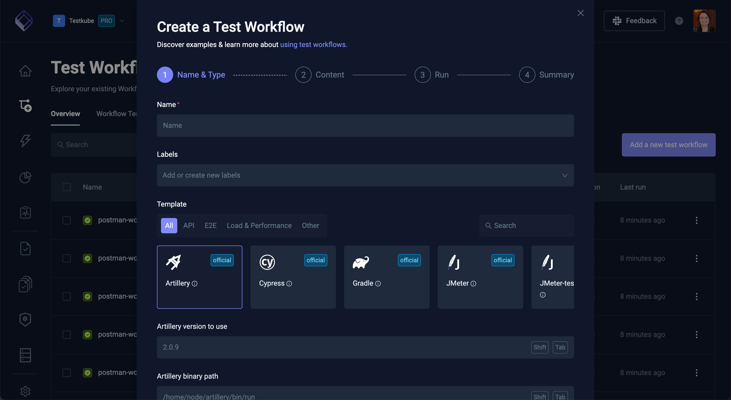Check the third postman workflow row checkbox
The height and width of the screenshot is (400, 731).
click(67, 297)
